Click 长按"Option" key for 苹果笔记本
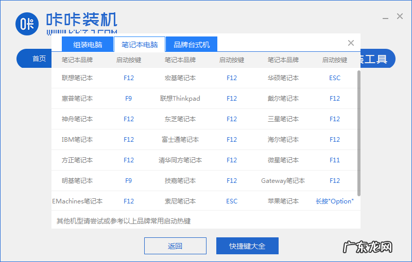 pos(335,201)
